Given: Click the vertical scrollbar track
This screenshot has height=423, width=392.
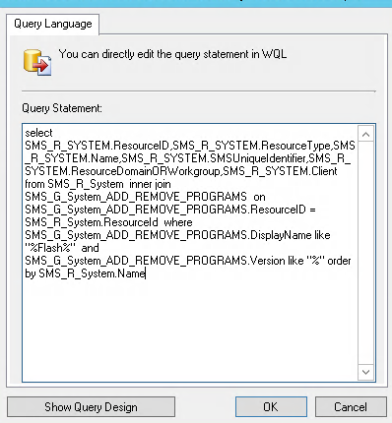Looking at the screenshot, I should coord(365,253).
